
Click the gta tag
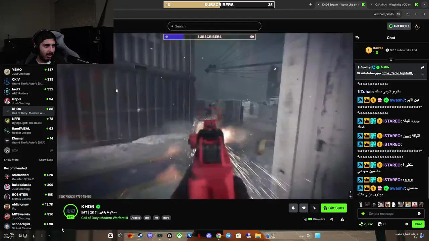[147, 218]
